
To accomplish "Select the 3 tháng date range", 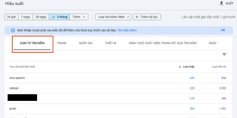I will click(x=60, y=17).
